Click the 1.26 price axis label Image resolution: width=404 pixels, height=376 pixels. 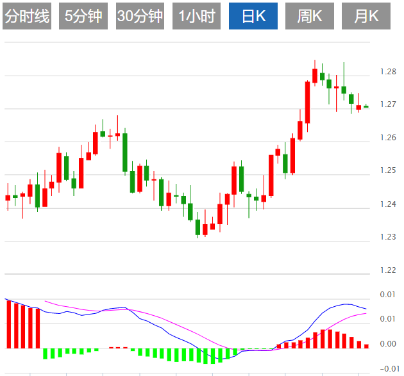pyautogui.click(x=388, y=138)
